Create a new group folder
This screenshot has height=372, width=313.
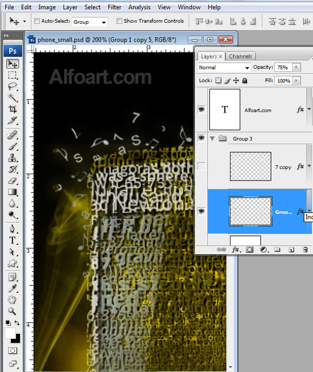coord(277,250)
